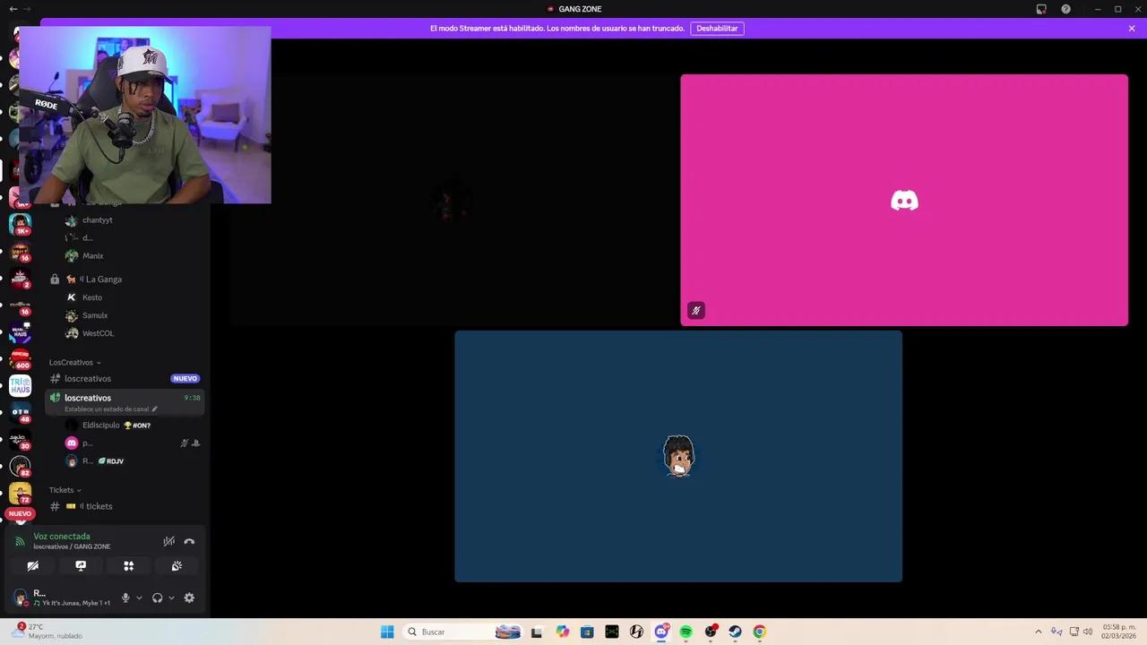This screenshot has width=1147, height=645.
Task: Edit channel status pencil icon
Action: tap(154, 409)
